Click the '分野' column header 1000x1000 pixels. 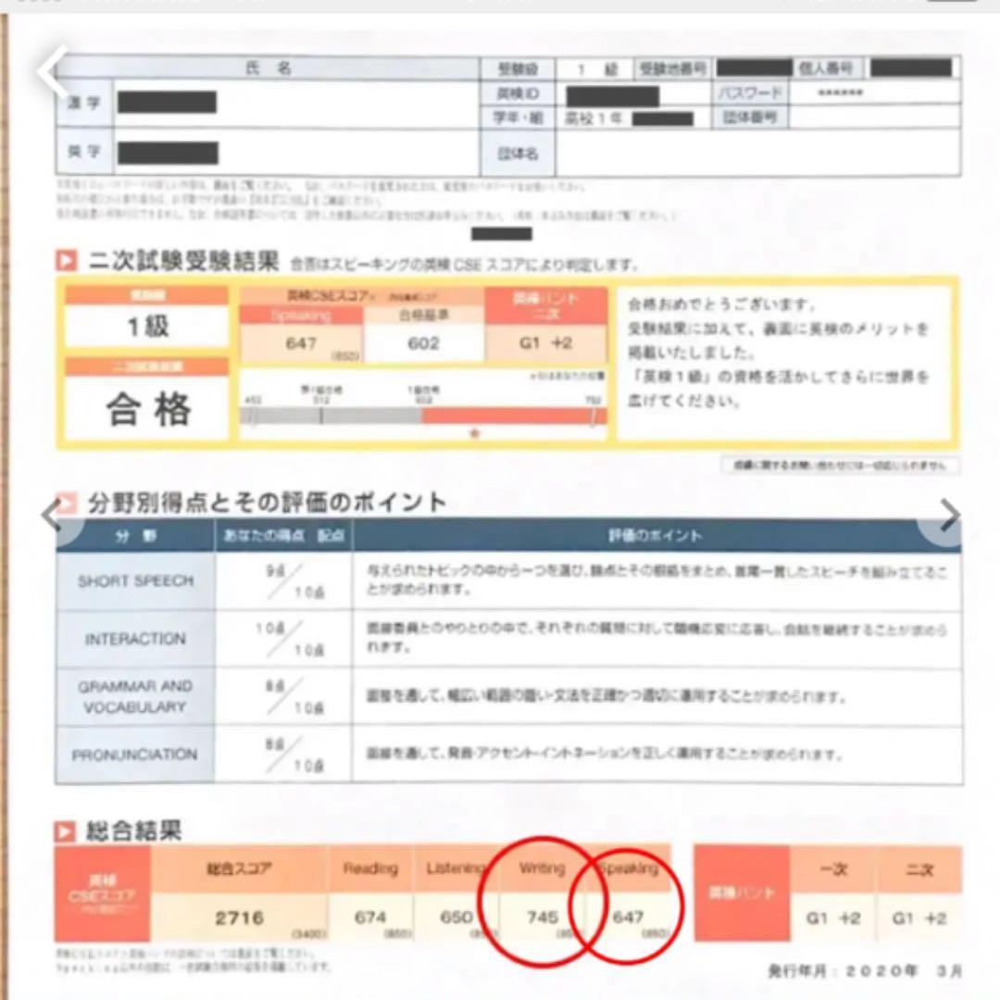[x=135, y=536]
